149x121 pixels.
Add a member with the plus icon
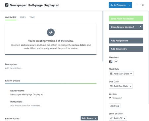(116, 62)
